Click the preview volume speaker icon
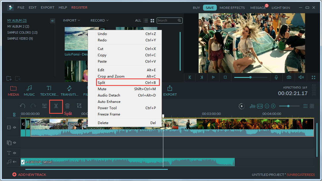 tap(301, 77)
